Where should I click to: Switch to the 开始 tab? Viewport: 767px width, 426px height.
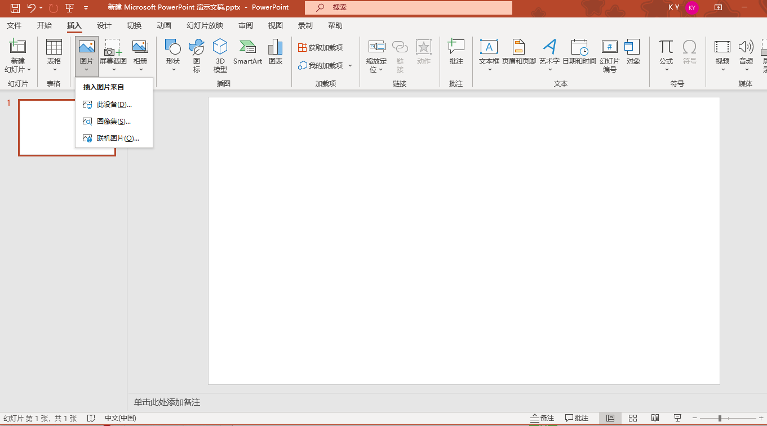[44, 25]
